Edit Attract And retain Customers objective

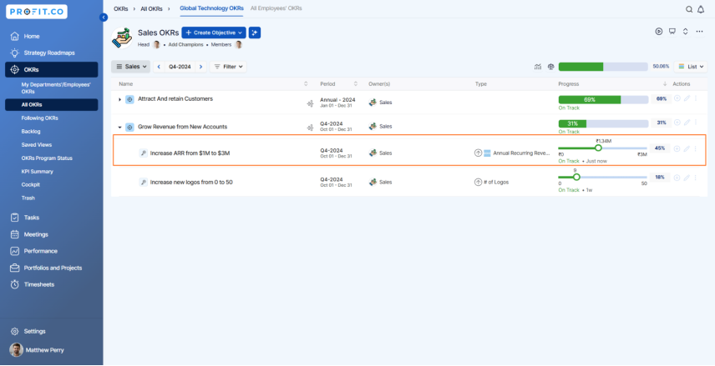tap(687, 98)
